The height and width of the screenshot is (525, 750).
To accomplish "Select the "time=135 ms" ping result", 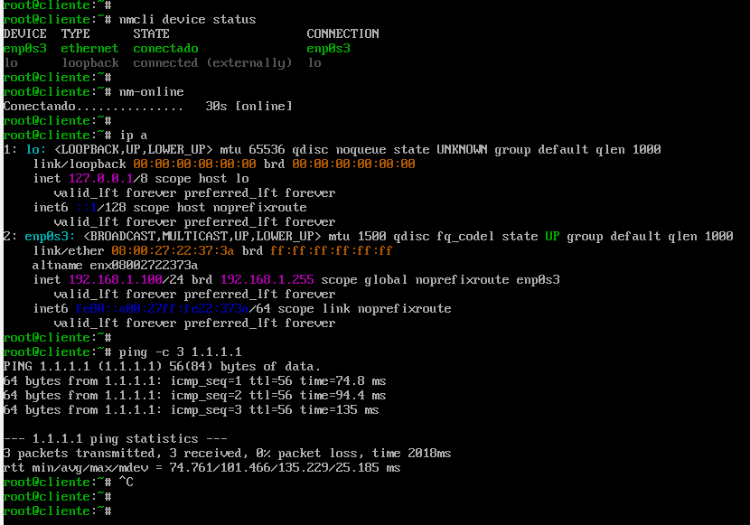I will (339, 409).
